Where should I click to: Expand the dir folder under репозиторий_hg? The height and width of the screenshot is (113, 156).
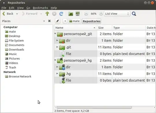[x=57, y=67]
